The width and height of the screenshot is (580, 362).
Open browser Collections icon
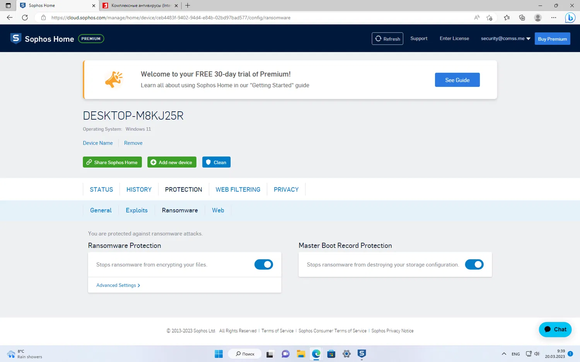(522, 17)
